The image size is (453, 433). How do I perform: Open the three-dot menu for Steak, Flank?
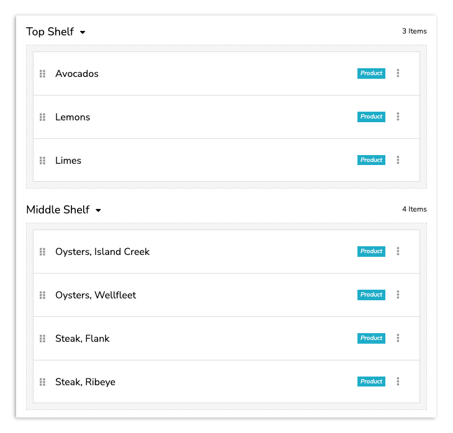(398, 338)
